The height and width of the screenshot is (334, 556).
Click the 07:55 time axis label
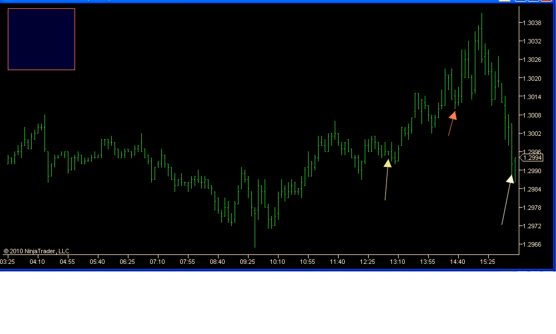(187, 262)
